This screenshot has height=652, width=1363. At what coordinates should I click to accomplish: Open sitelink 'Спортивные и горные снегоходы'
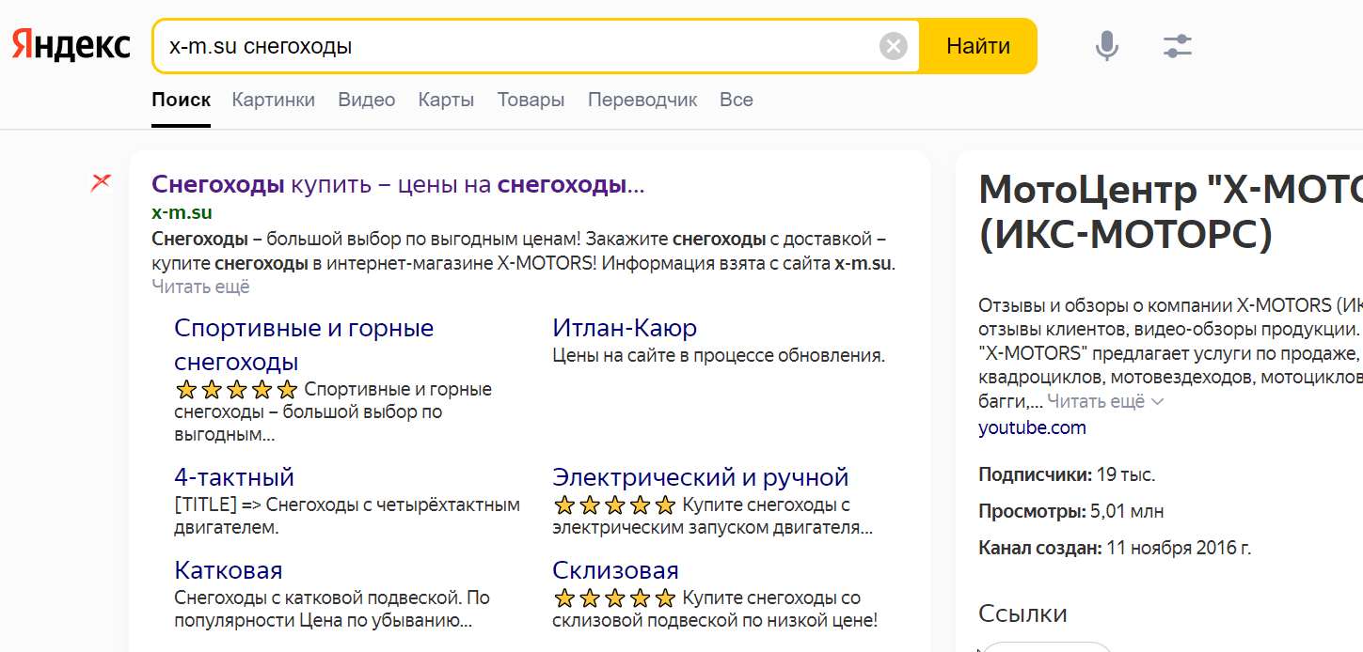tap(304, 345)
